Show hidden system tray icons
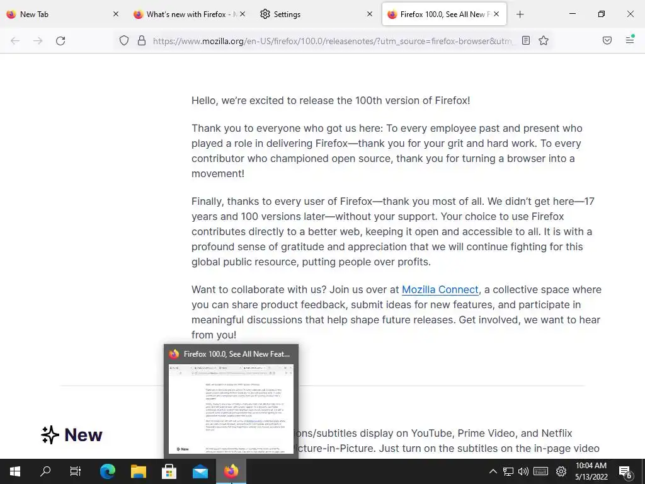 (x=493, y=471)
